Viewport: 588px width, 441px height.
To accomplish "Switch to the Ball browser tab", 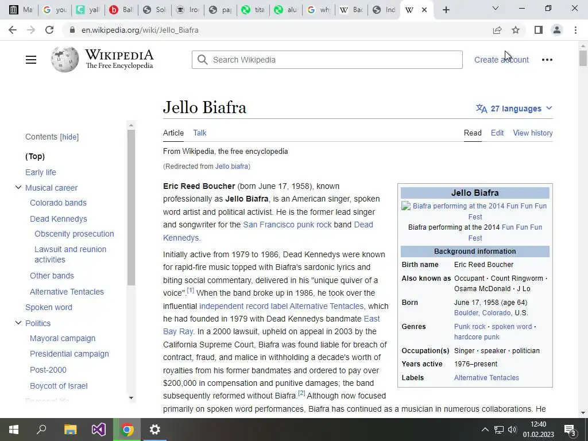I will [x=121, y=10].
